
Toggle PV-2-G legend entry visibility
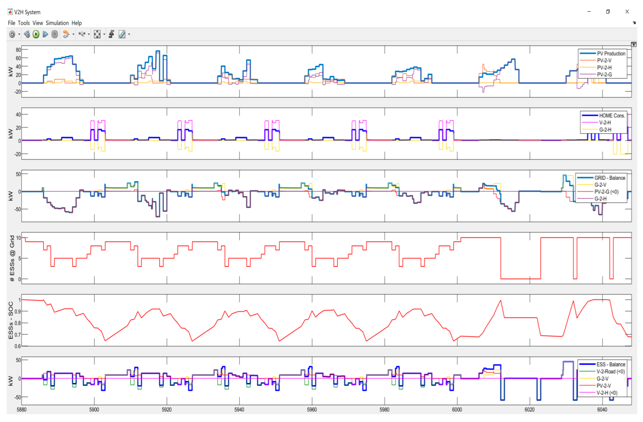coord(604,75)
